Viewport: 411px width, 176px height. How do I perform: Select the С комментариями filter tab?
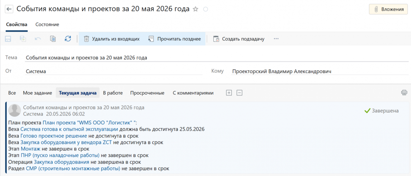pyautogui.click(x=193, y=93)
